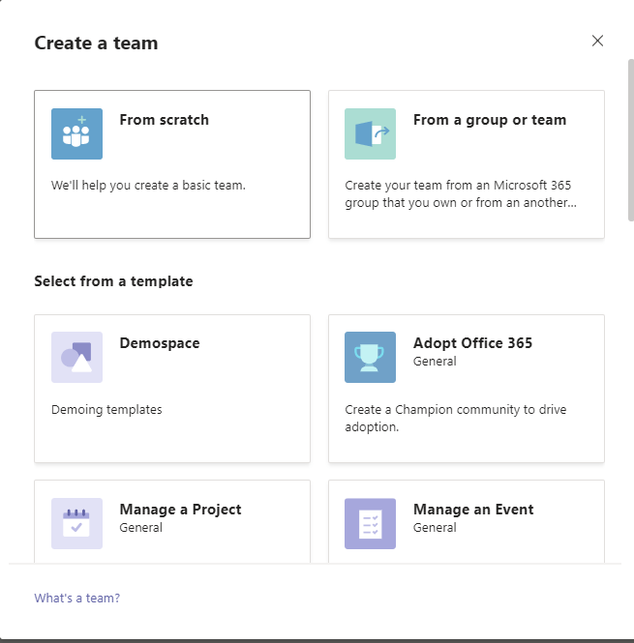Pick the Manage an Event template title
The width and height of the screenshot is (634, 643).
(x=473, y=510)
